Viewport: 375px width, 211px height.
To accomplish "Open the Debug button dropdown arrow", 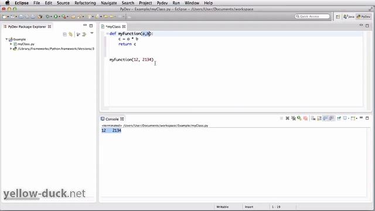I will point(51,16).
